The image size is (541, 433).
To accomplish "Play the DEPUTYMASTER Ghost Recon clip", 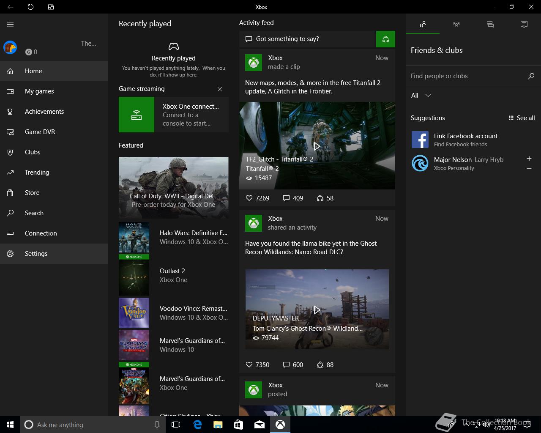I will coord(317,310).
